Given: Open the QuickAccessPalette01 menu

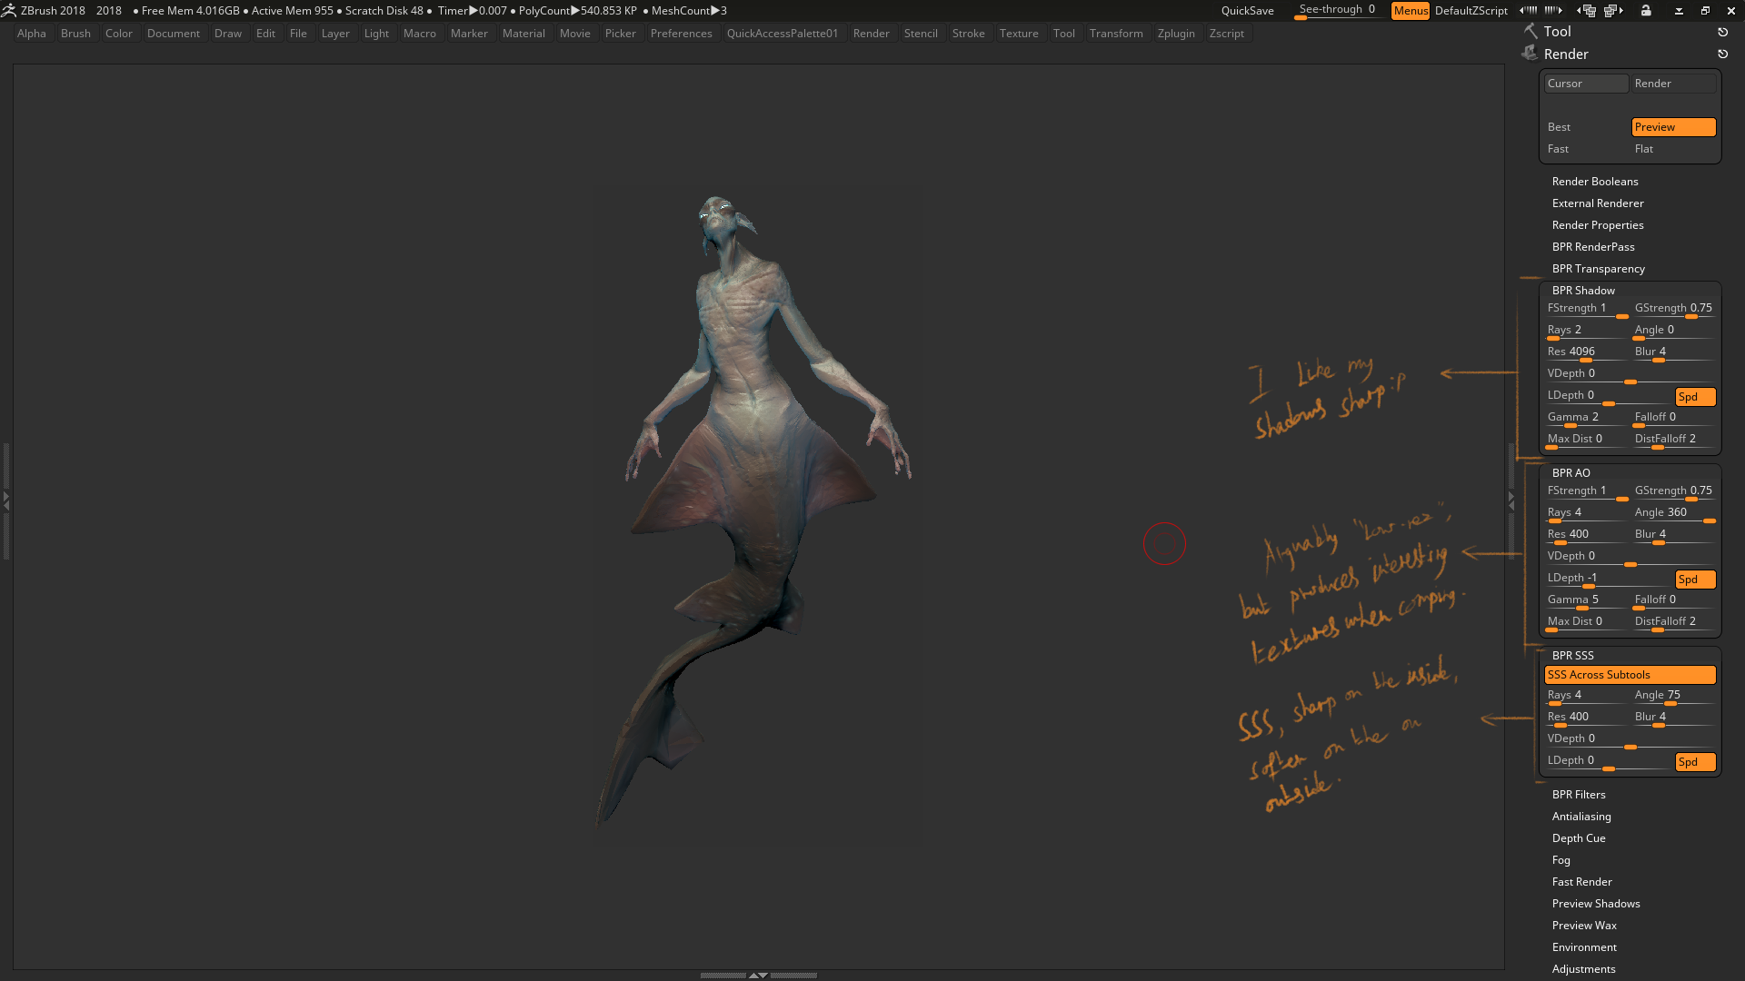Looking at the screenshot, I should click(x=782, y=34).
